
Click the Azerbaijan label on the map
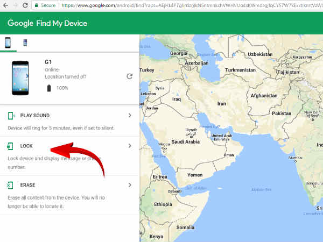(196, 63)
